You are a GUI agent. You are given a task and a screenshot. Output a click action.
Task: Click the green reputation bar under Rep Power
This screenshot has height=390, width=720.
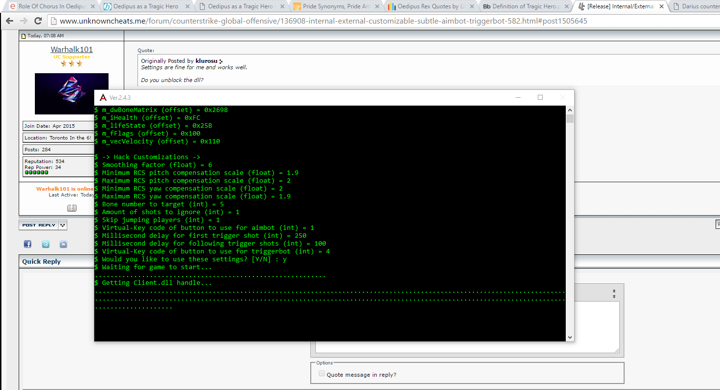tap(36, 173)
